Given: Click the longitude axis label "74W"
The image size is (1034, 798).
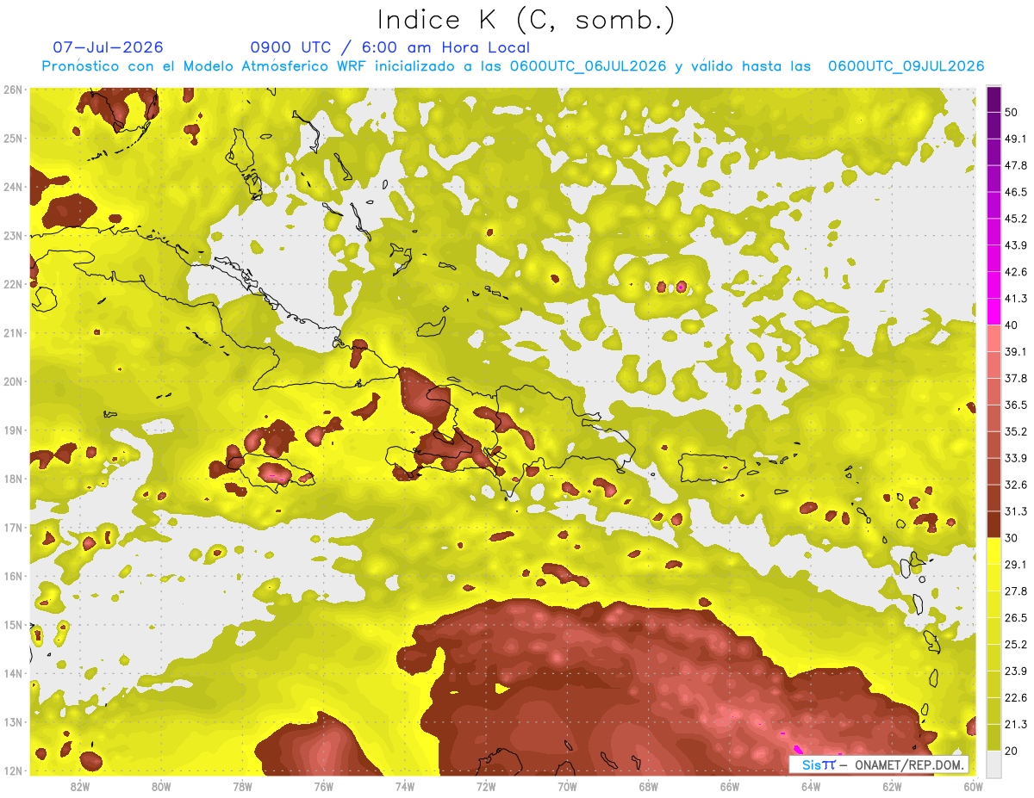Looking at the screenshot, I should tap(405, 787).
